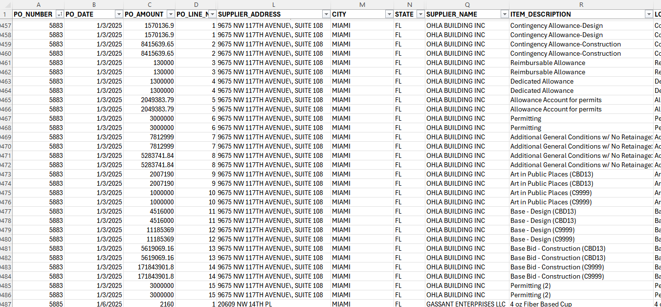Expand the SUPPLIER_ADDRESS filter arrow

click(x=326, y=15)
